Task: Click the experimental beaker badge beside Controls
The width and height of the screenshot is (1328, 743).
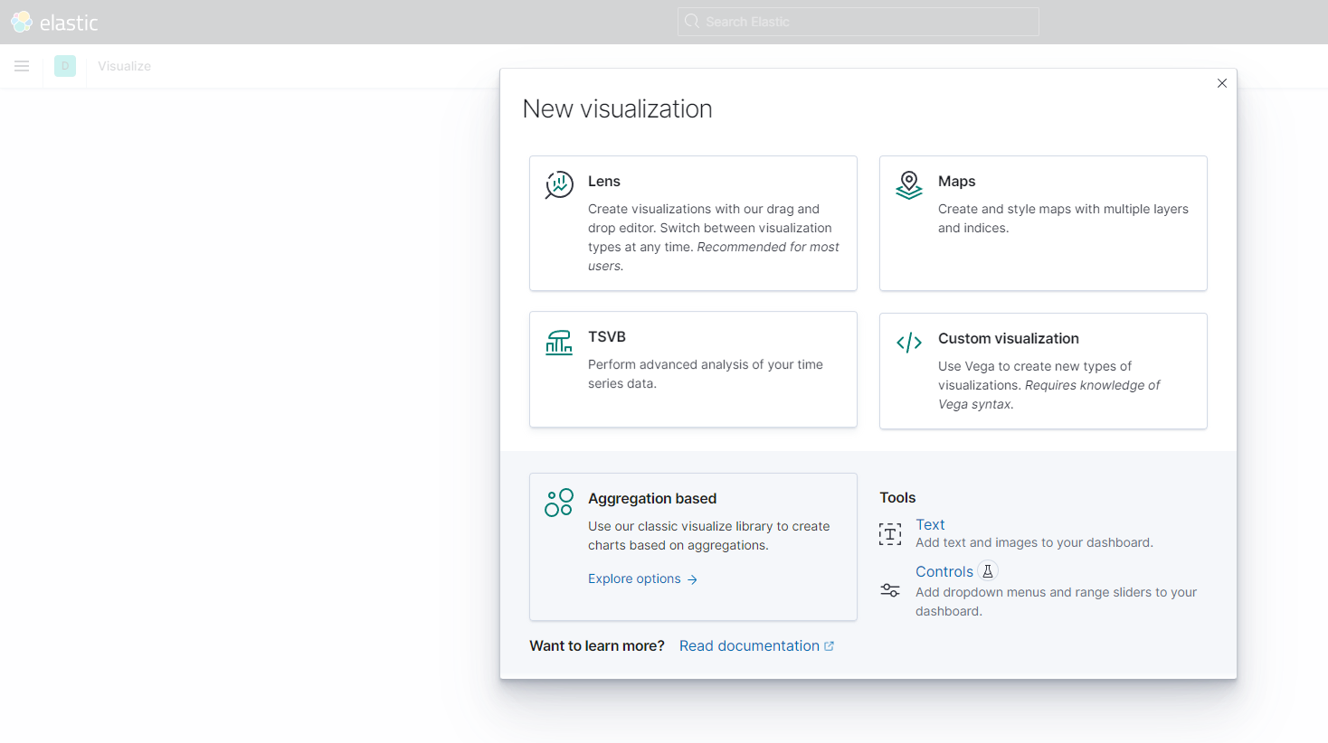Action: click(988, 571)
